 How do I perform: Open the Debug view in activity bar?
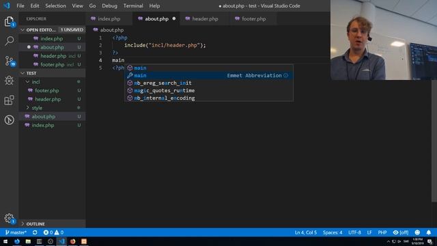coord(9,81)
